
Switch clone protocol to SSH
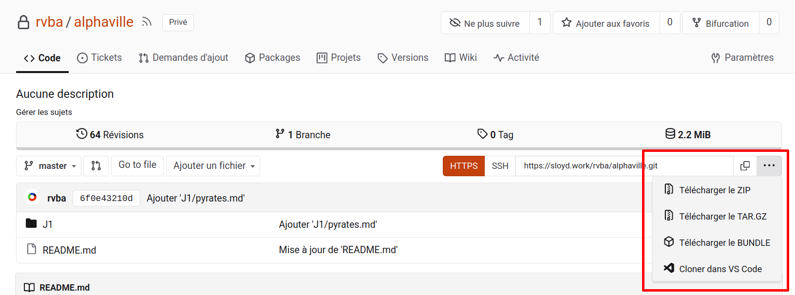coord(500,166)
